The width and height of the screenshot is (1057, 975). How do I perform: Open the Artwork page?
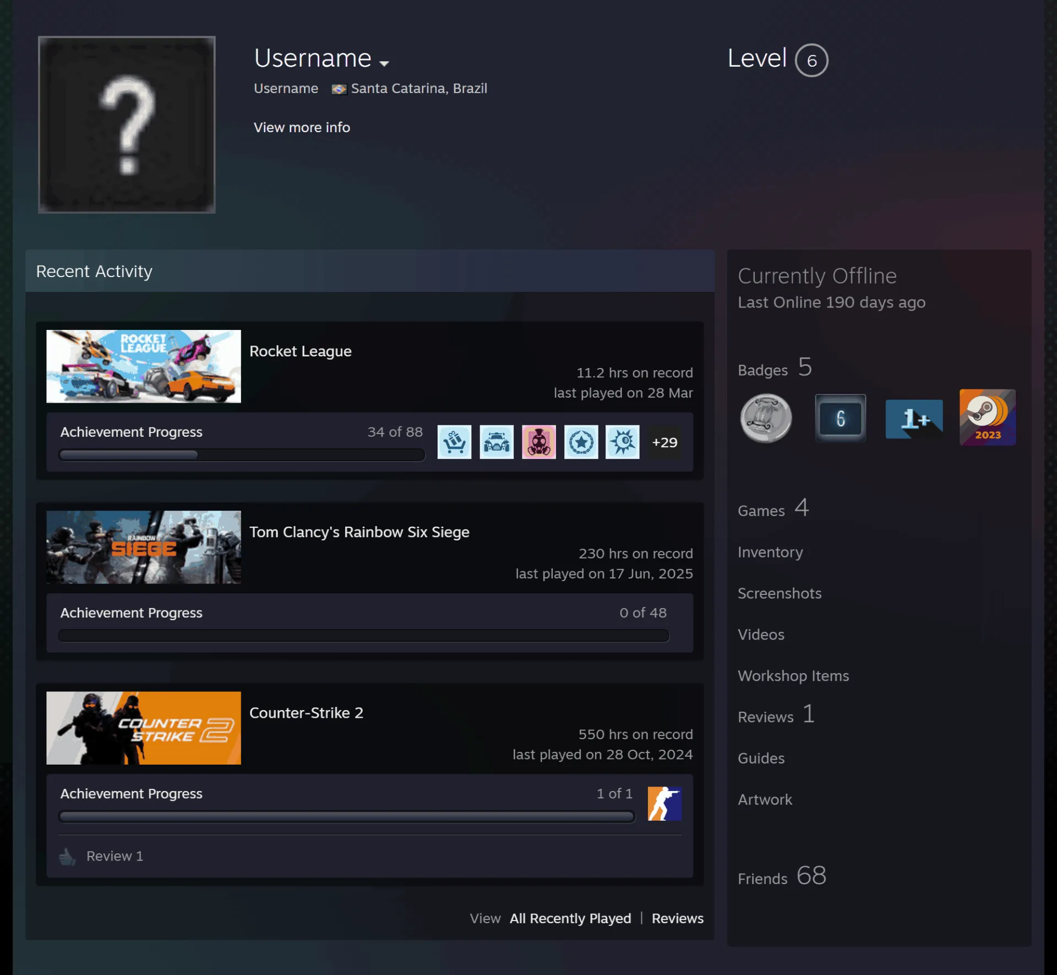(x=765, y=800)
